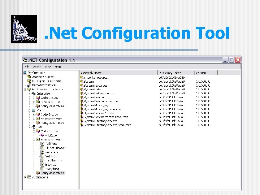The image size is (260, 195).
Task: Select the System.Data.resources assembly name
Action: pyautogui.click(x=99, y=94)
